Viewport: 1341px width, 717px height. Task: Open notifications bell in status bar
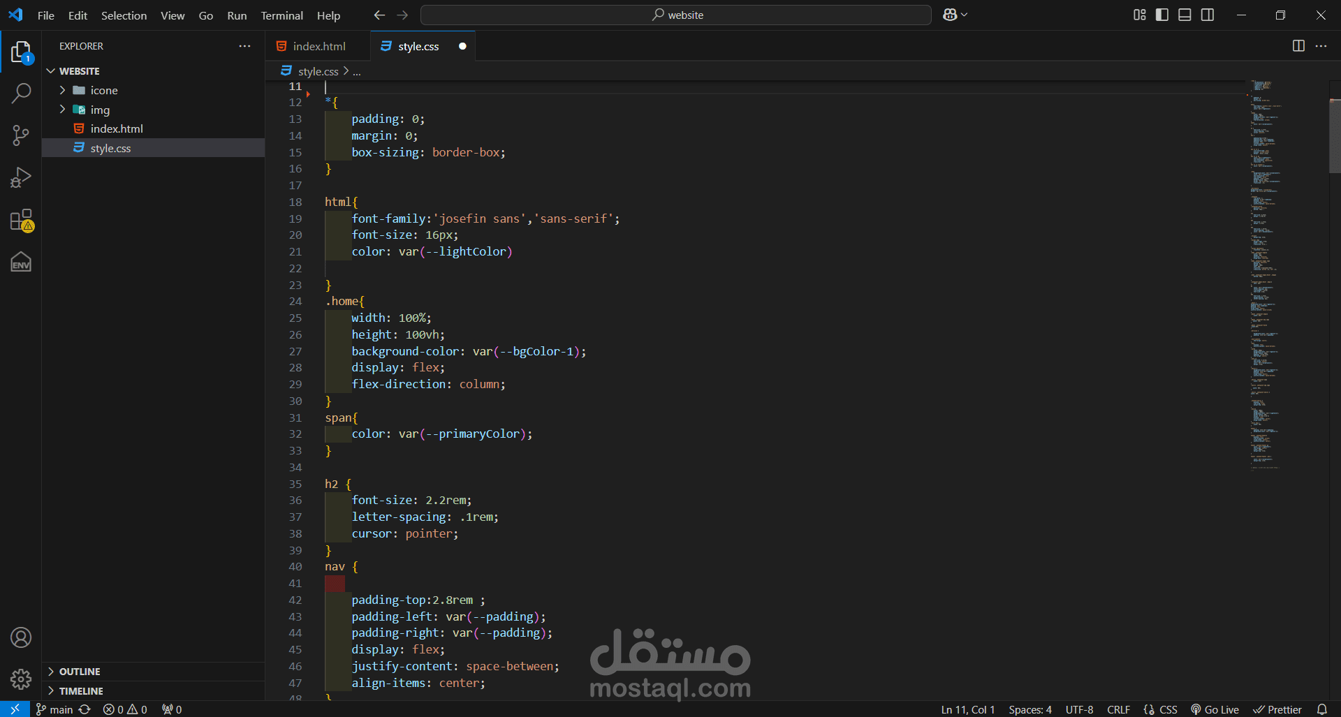[1322, 709]
